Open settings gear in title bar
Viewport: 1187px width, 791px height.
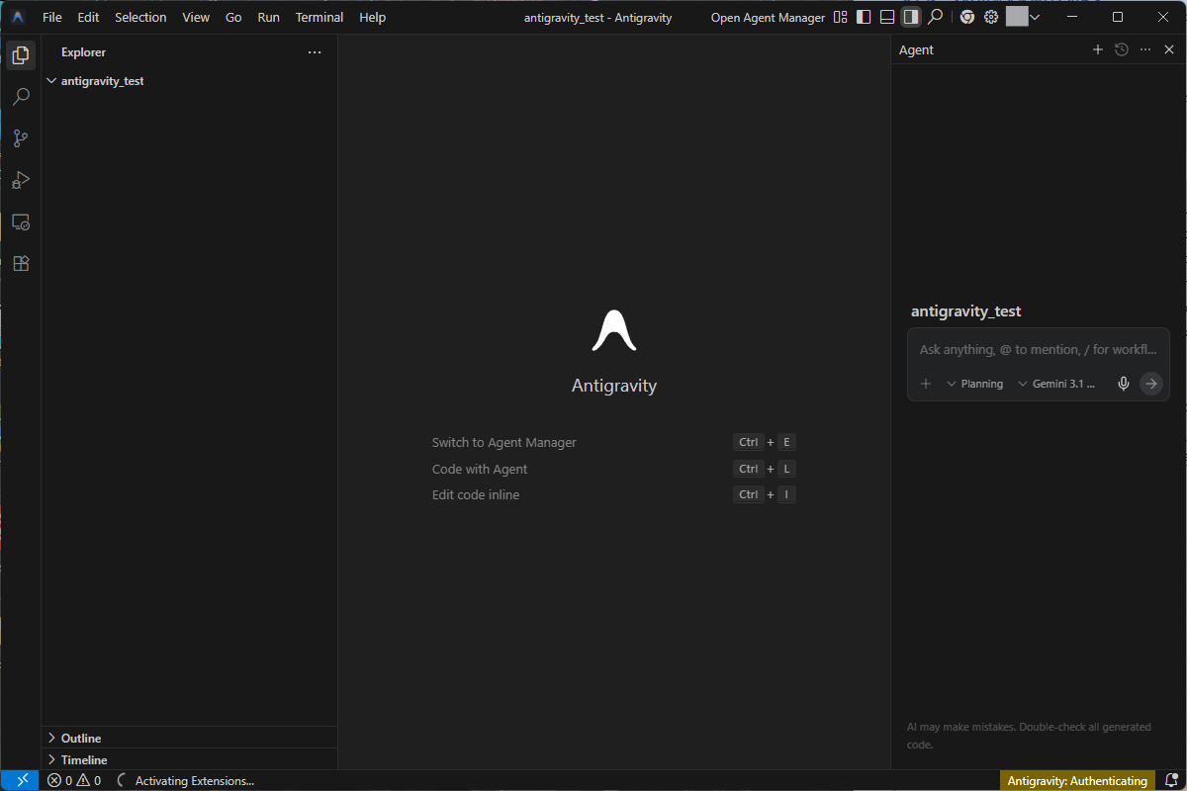990,17
